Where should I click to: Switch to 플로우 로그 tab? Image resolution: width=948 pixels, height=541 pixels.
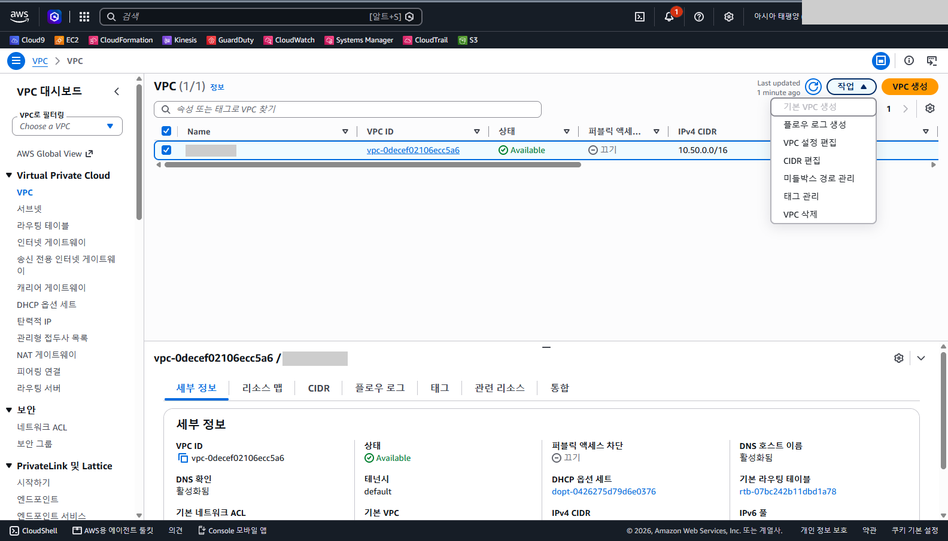[x=380, y=388]
